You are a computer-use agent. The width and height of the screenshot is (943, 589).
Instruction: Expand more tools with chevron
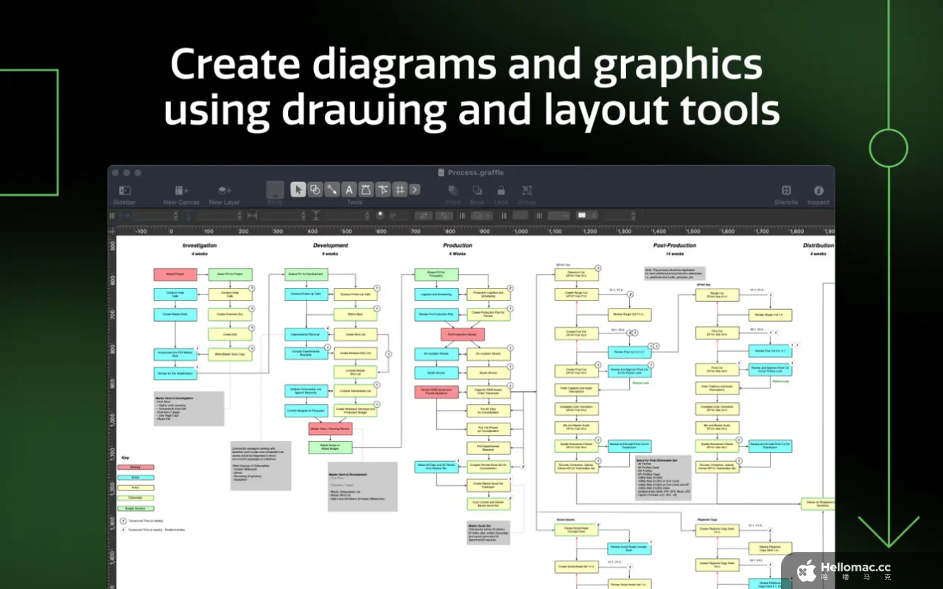(x=415, y=190)
